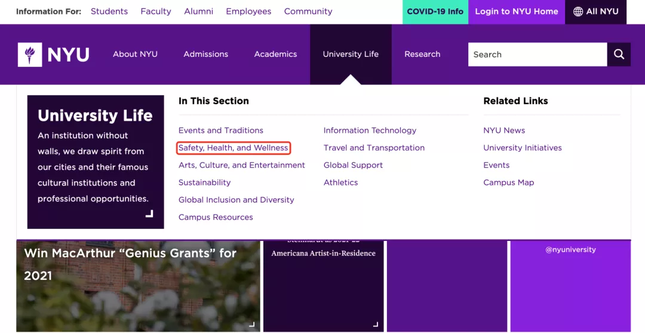The image size is (645, 333).
Task: Open the Campus Map link
Action: click(x=508, y=182)
